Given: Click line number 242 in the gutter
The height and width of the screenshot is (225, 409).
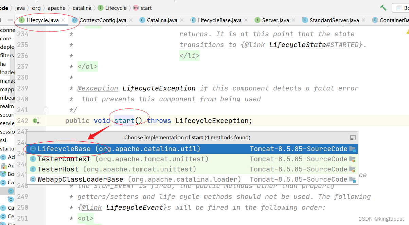Looking at the screenshot, I should pos(22,121).
